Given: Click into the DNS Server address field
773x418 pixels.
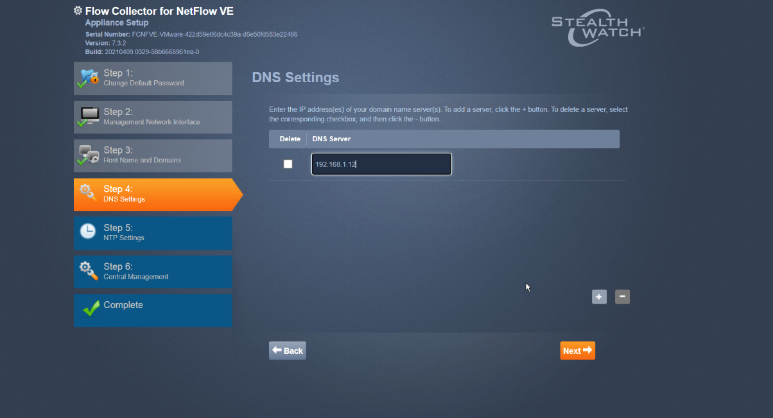Looking at the screenshot, I should 381,164.
